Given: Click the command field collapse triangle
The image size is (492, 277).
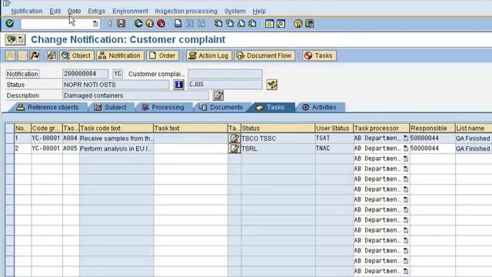Looking at the screenshot, I should tap(109, 24).
